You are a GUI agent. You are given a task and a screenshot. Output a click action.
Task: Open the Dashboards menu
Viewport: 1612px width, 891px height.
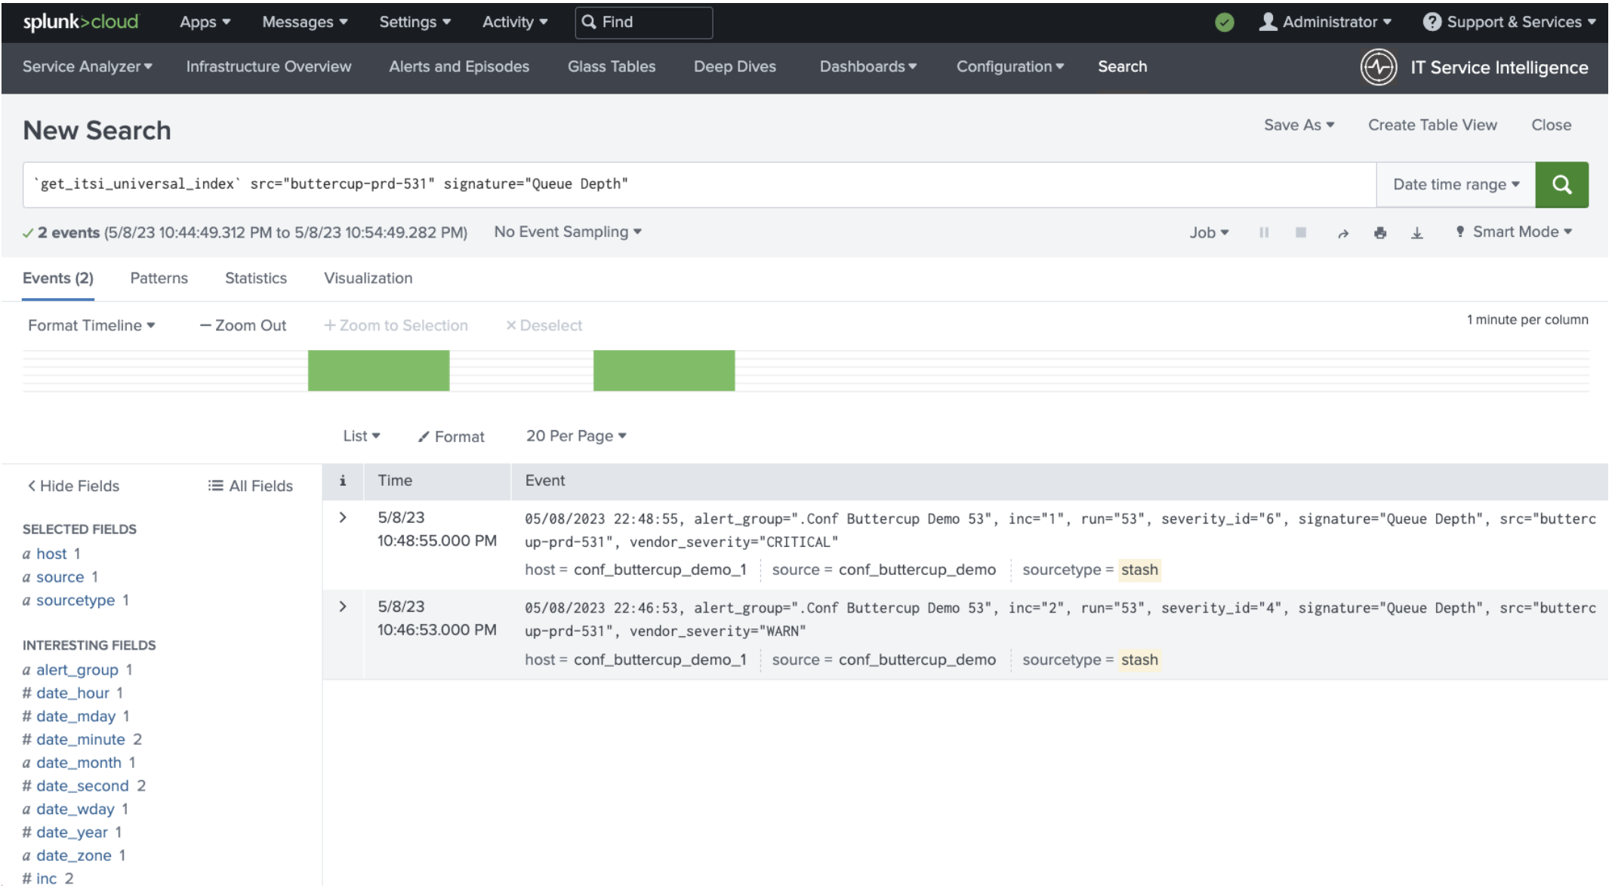coord(868,67)
